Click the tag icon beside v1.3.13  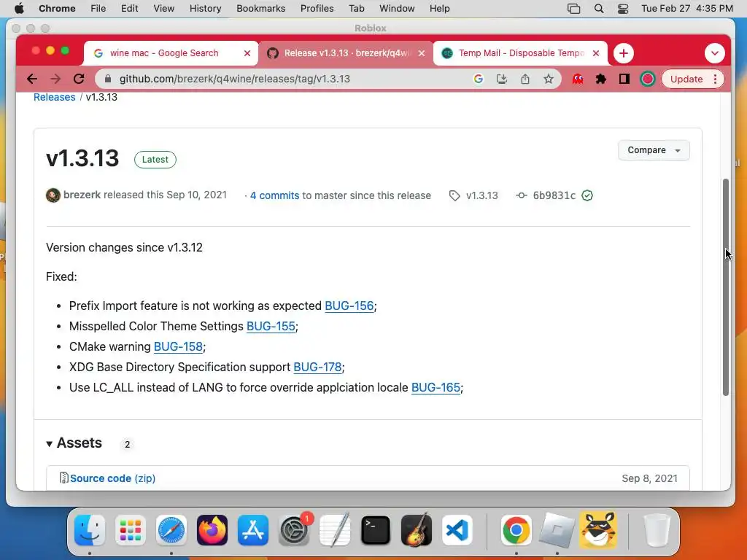454,195
